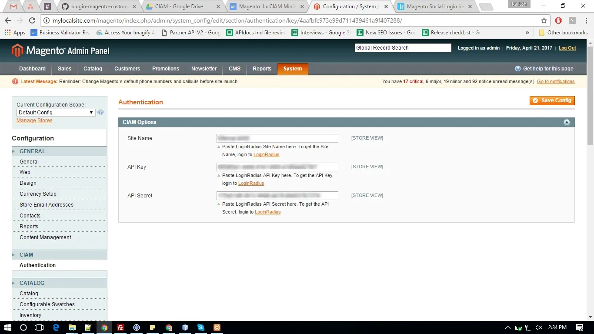Switch to the Magento Social Login tab
This screenshot has width=594, height=334.
[435, 7]
